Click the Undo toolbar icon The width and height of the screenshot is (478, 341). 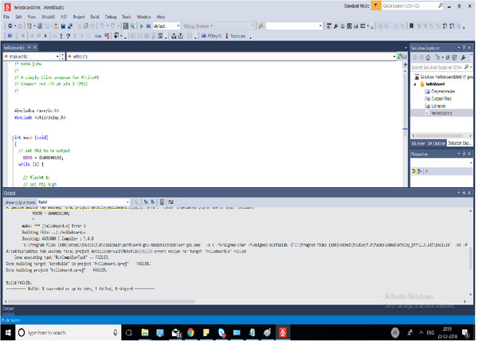point(101,26)
